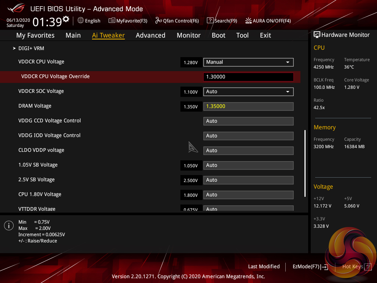Select the CLDO VDDP voltage Auto field
This screenshot has height=283, width=377.
(x=249, y=150)
